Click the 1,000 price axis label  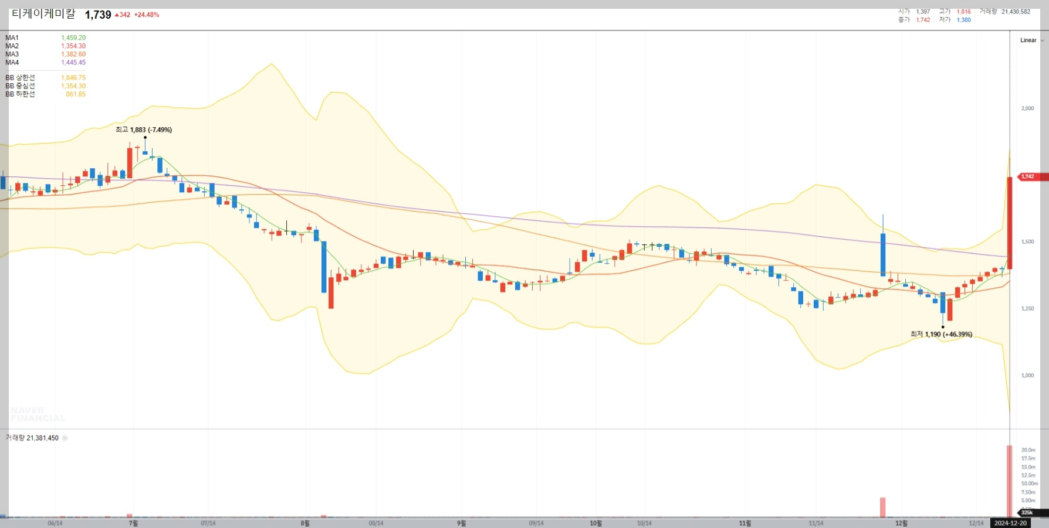pos(1028,375)
